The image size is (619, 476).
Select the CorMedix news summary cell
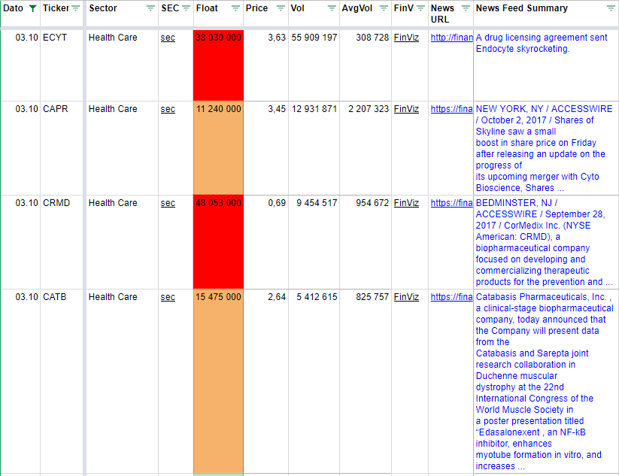pyautogui.click(x=546, y=242)
